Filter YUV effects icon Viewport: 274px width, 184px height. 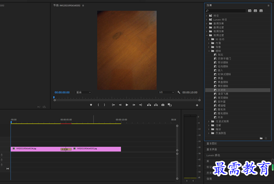(x=261, y=11)
